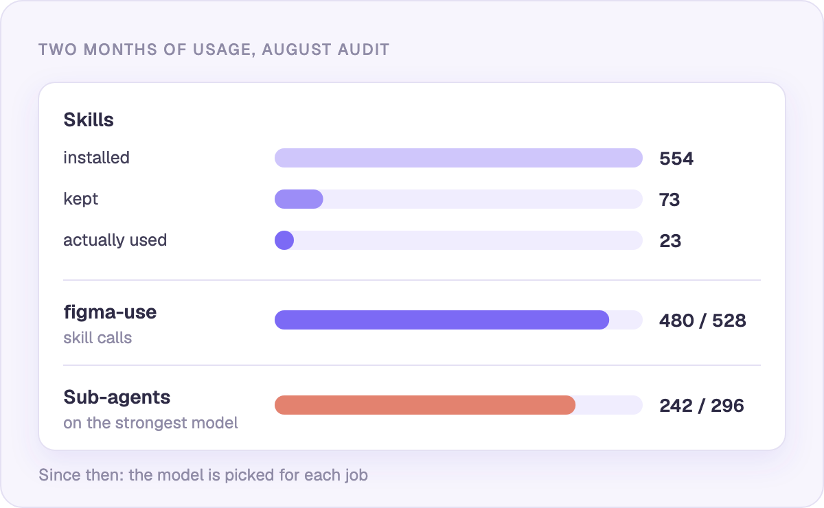
Task: Click the kept skills progress bar
Action: tap(458, 199)
